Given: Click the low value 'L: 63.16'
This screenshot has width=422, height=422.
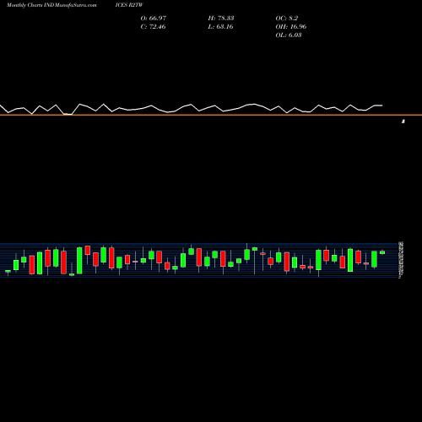Looking at the screenshot, I should pyautogui.click(x=220, y=27).
